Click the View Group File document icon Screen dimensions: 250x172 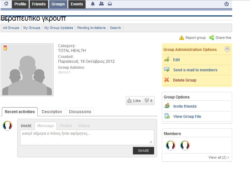coord(167,116)
